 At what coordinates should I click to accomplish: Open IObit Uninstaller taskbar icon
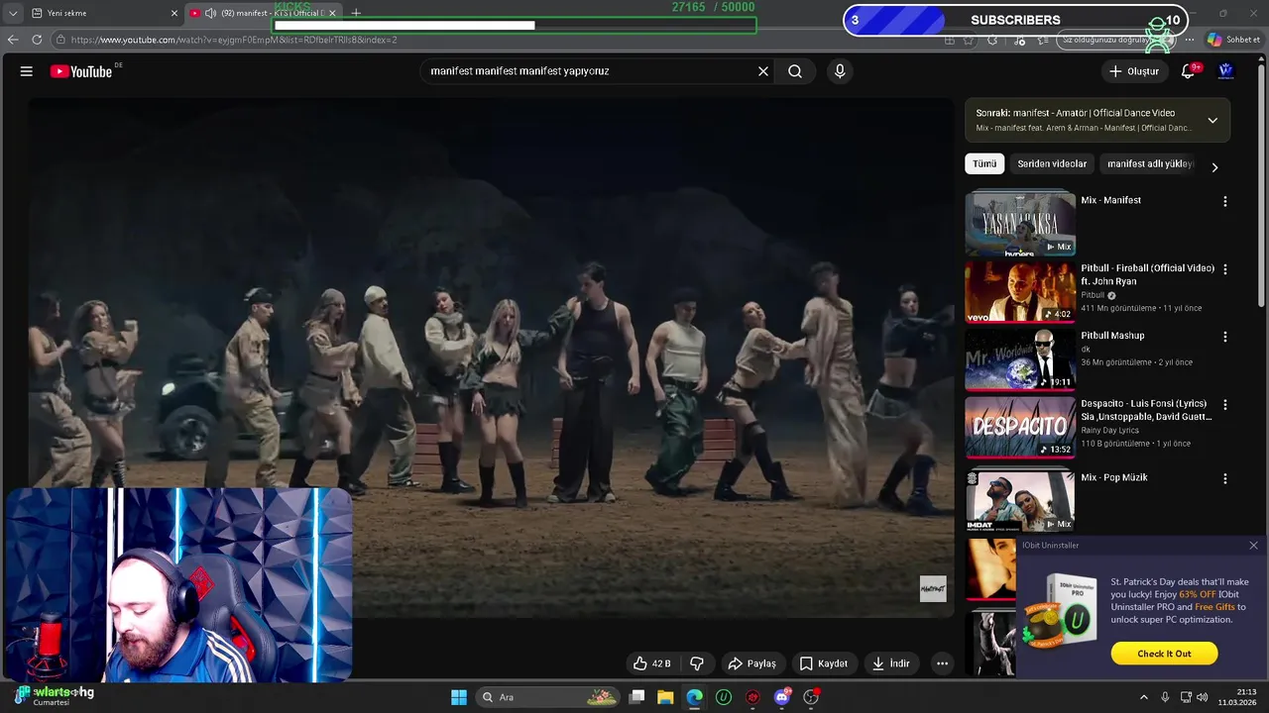[724, 697]
